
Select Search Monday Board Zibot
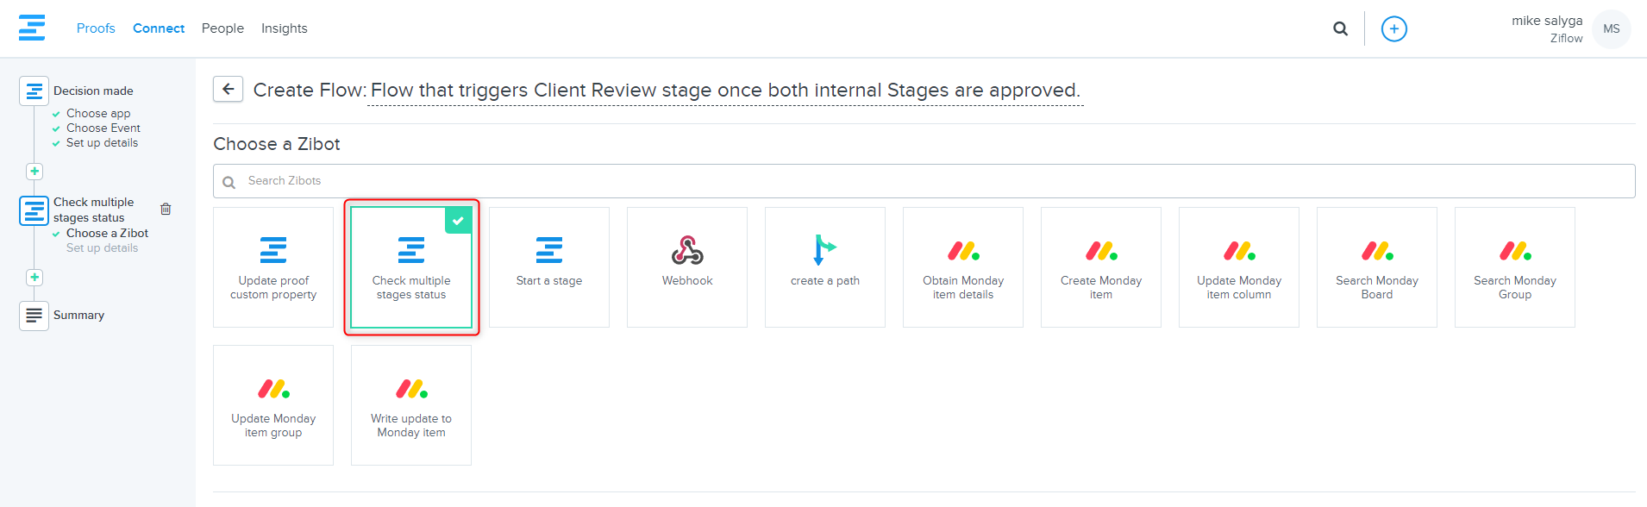[x=1377, y=267]
